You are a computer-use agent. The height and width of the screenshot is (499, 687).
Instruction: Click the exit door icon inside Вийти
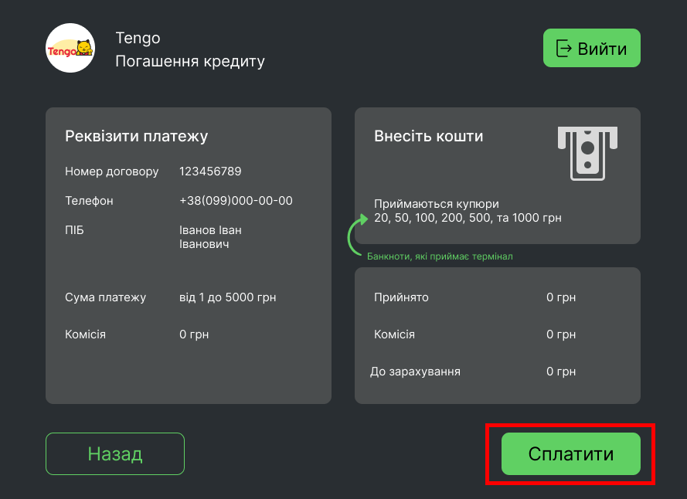point(565,49)
